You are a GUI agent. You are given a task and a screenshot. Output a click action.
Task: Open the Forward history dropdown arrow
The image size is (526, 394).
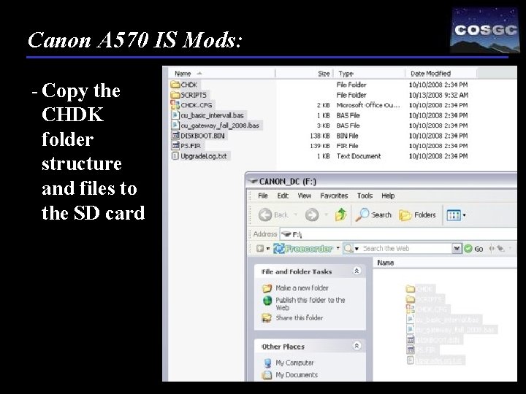tap(326, 215)
